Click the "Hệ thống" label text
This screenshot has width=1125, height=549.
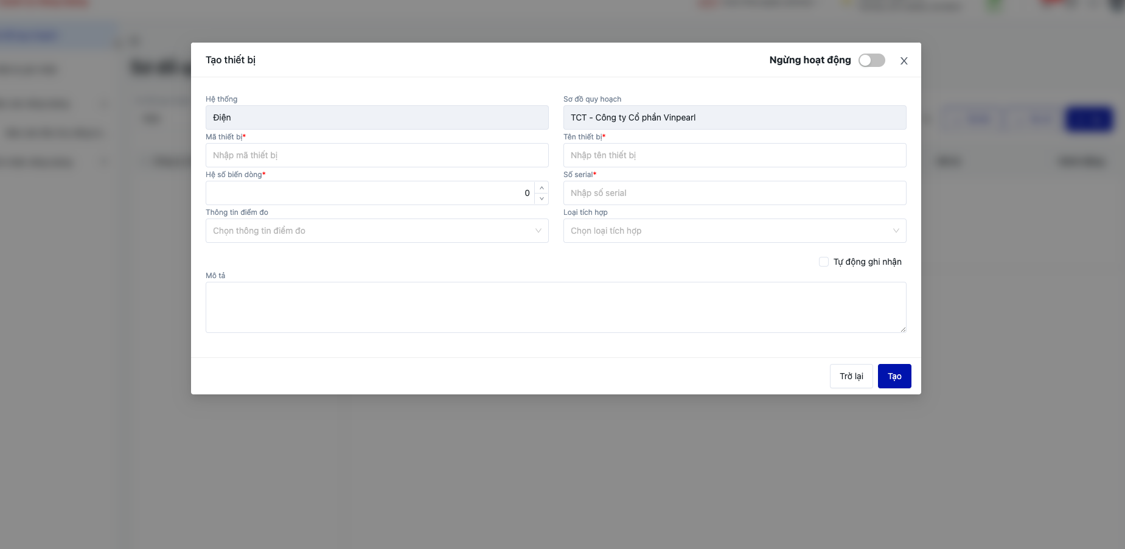(221, 99)
